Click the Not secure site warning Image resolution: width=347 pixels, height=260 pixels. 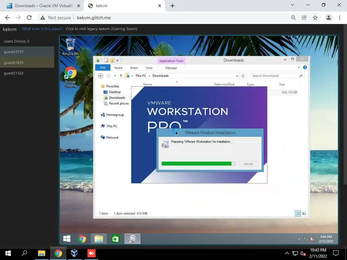pos(56,18)
